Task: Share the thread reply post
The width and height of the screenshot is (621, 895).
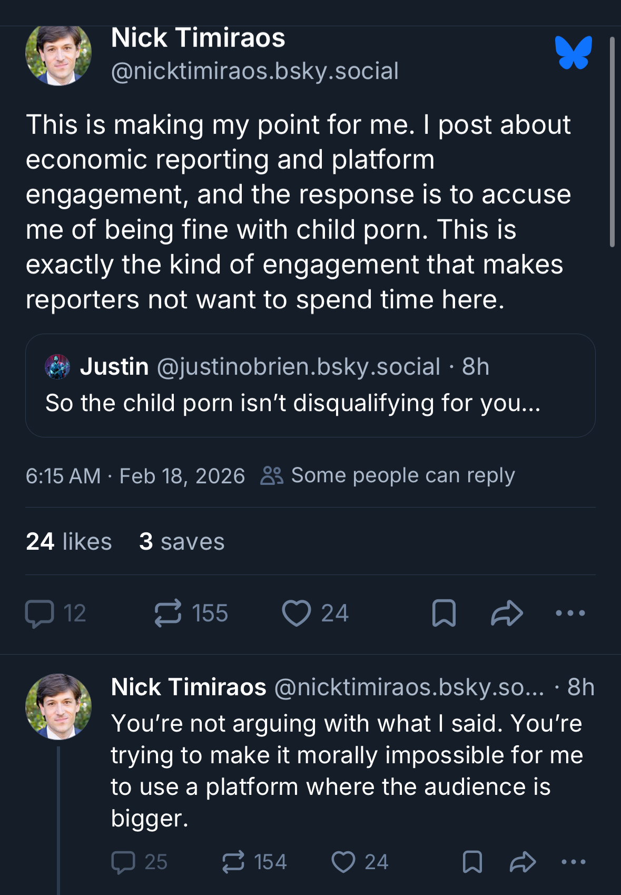Action: pyautogui.click(x=523, y=862)
